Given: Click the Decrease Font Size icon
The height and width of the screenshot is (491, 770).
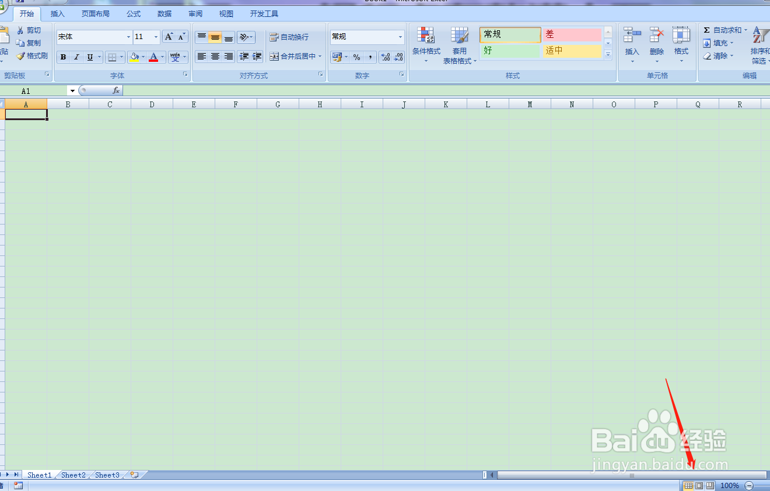Looking at the screenshot, I should [181, 37].
